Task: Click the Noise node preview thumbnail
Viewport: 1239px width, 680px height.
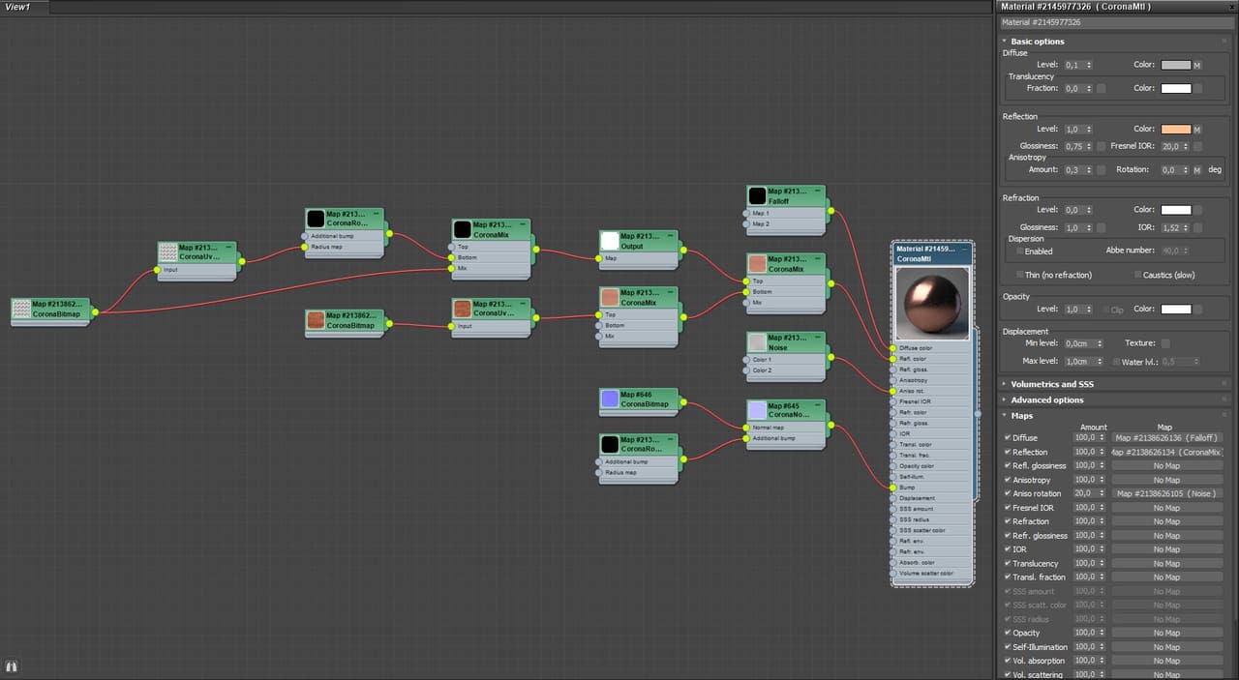Action: tap(757, 342)
